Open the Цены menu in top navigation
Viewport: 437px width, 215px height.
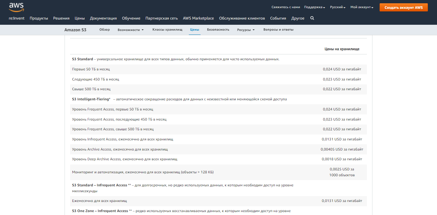pos(80,18)
